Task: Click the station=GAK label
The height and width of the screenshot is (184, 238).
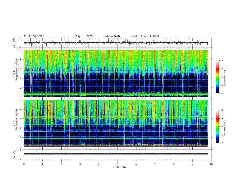Action: pyautogui.click(x=111, y=36)
